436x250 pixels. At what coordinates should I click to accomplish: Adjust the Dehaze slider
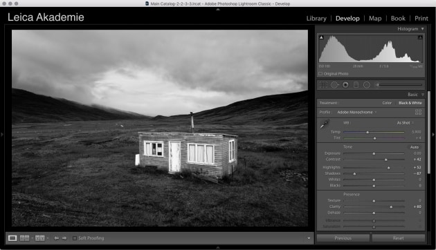[x=374, y=213]
